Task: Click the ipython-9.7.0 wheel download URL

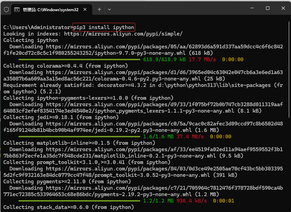Action: (143, 50)
